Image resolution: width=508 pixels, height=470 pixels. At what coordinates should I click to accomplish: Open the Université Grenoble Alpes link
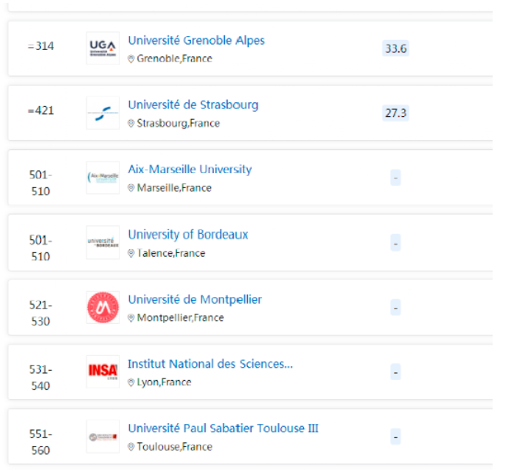(x=196, y=40)
